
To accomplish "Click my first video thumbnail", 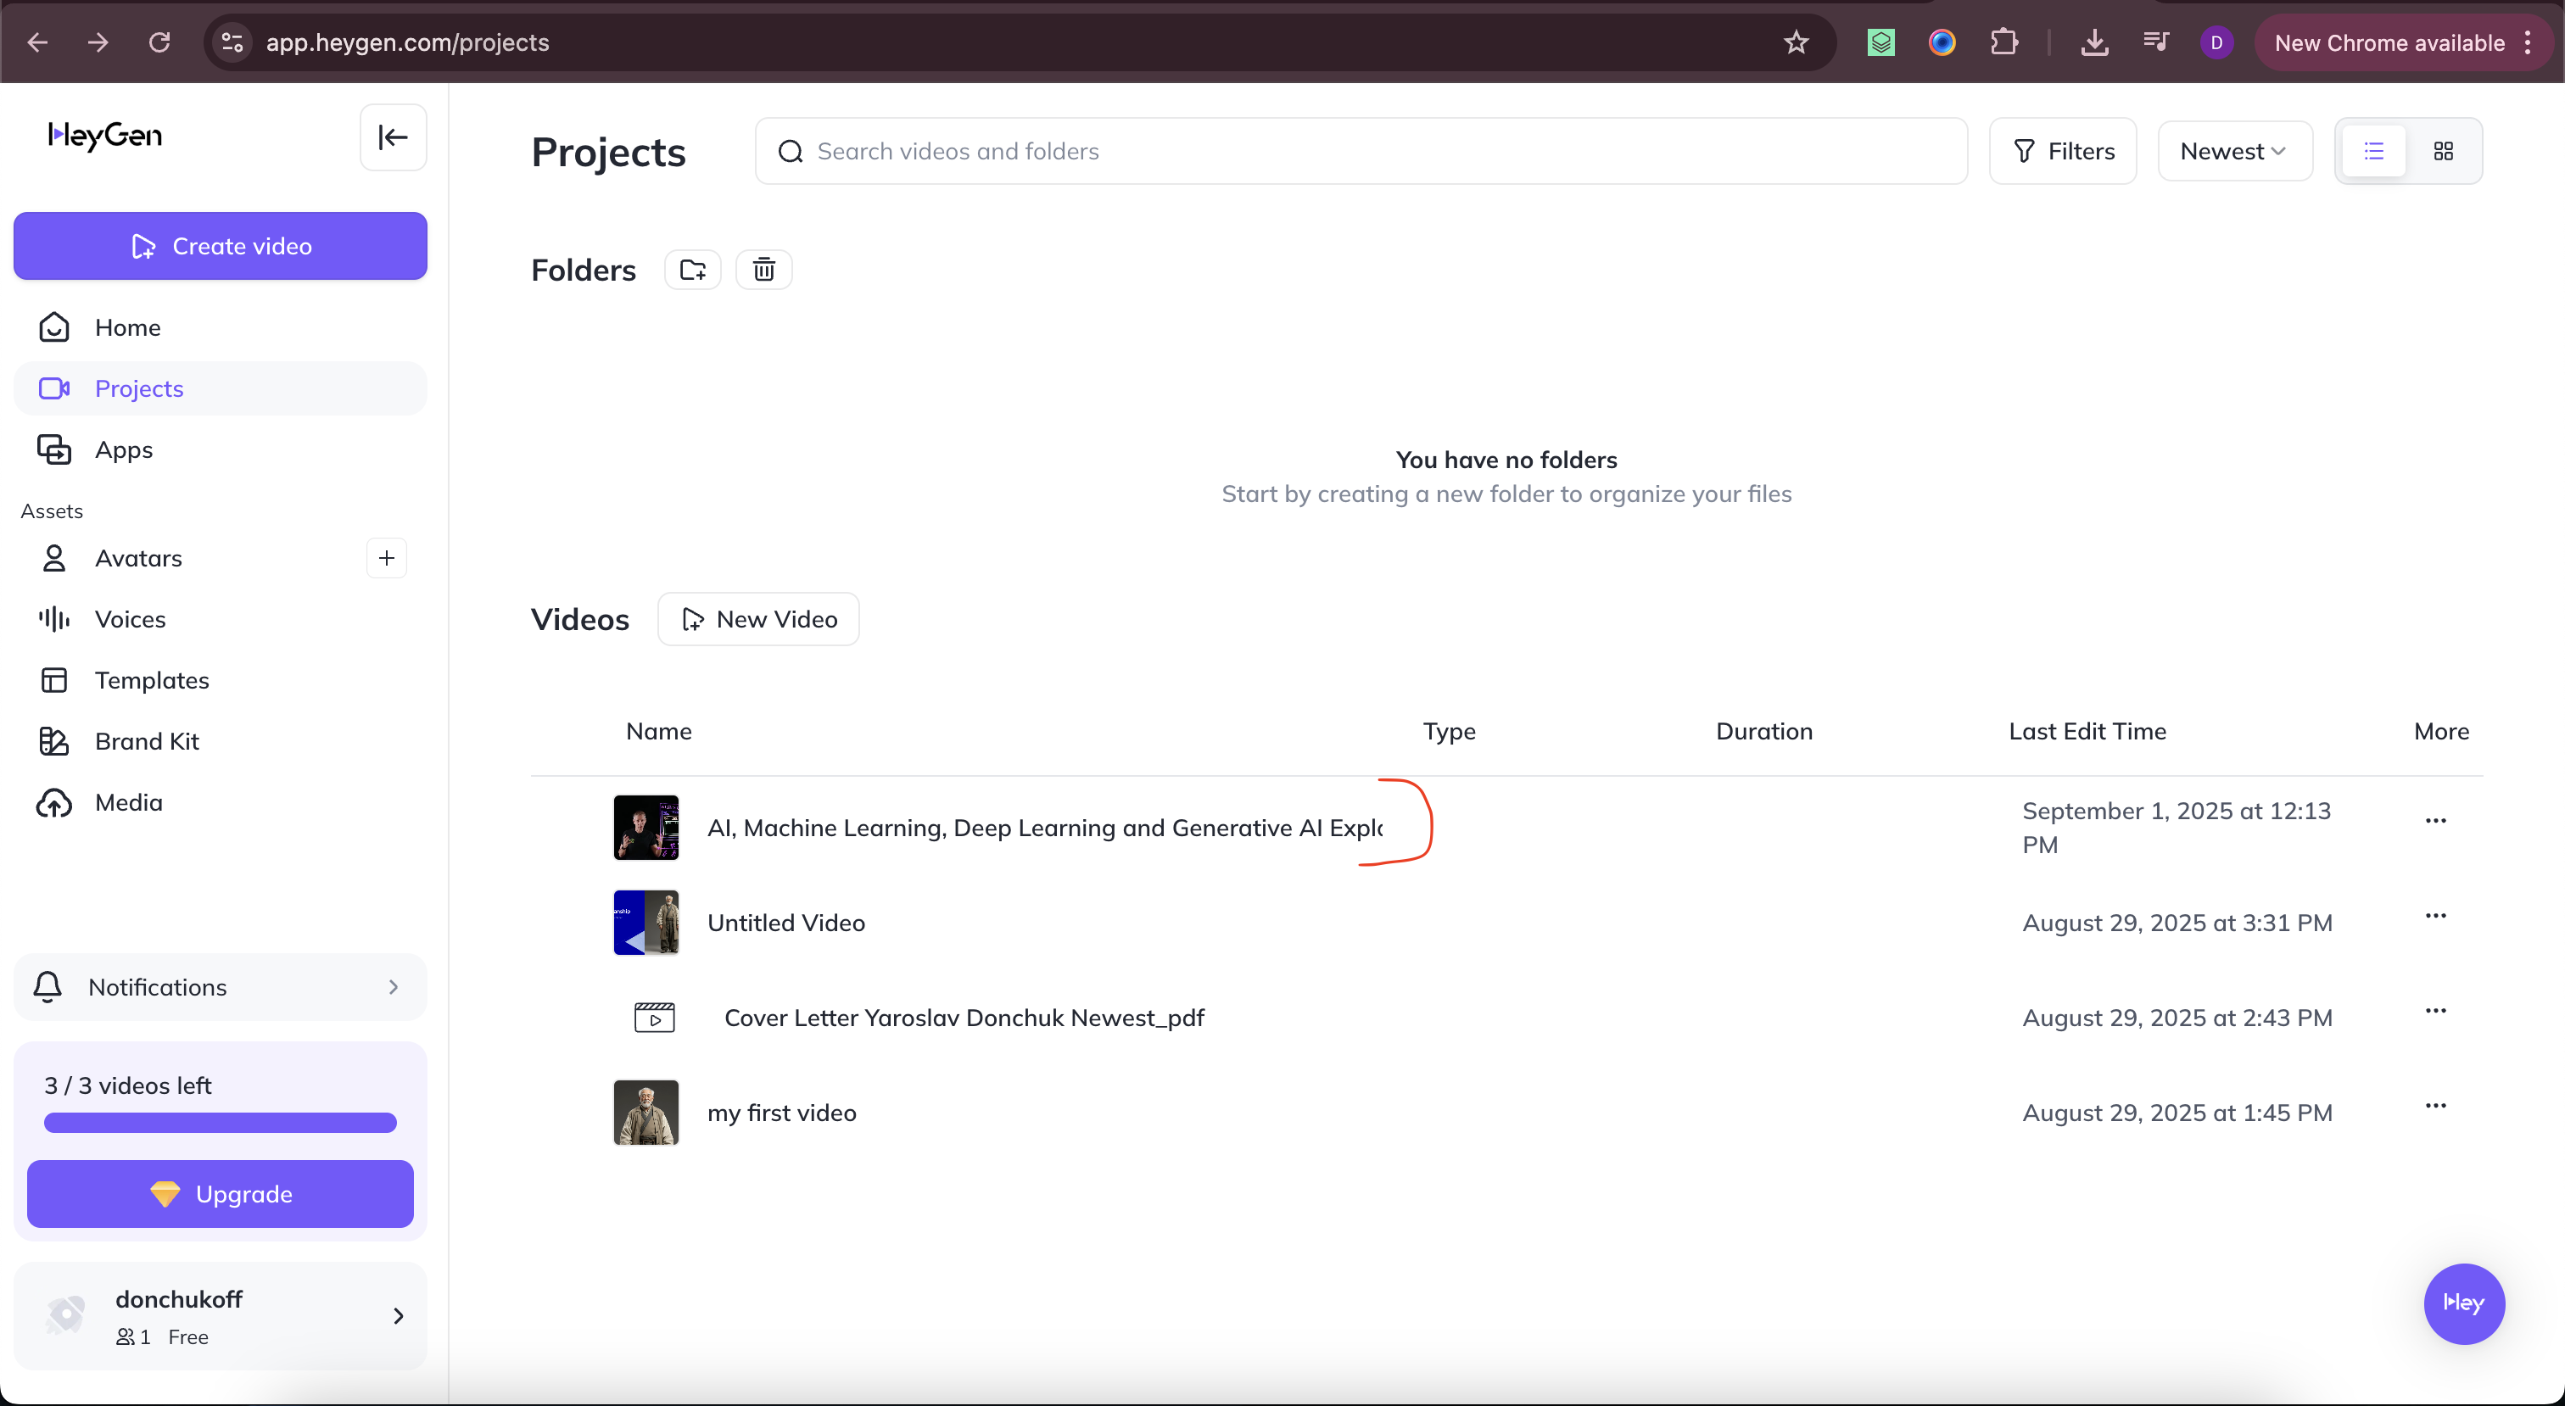I will coord(646,1113).
